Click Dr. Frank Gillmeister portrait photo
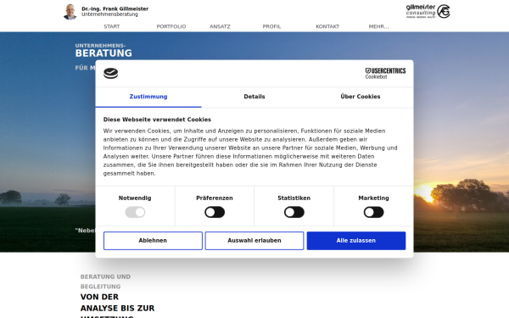Image resolution: width=509 pixels, height=318 pixels. pos(70,12)
